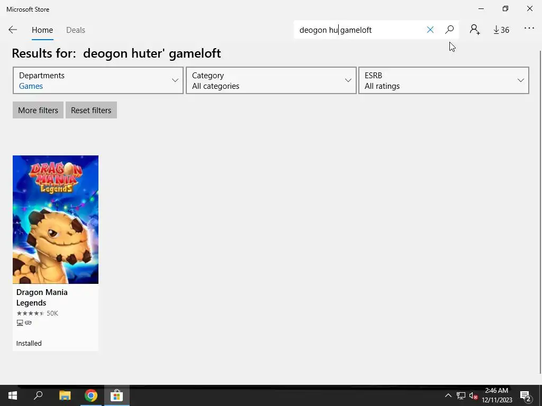Click the Dragon Mania Legends title
This screenshot has height=406, width=542.
42,298
